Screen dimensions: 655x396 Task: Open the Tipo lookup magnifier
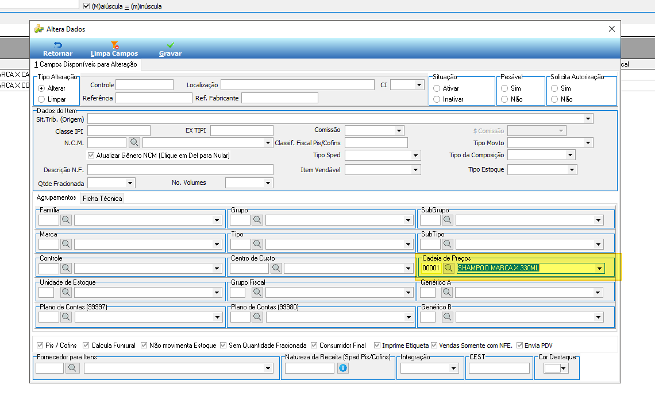[x=257, y=244]
